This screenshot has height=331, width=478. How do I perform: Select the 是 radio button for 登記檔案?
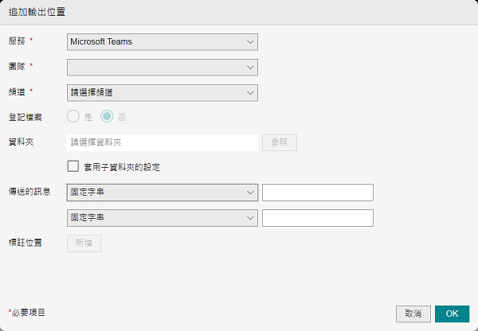74,117
